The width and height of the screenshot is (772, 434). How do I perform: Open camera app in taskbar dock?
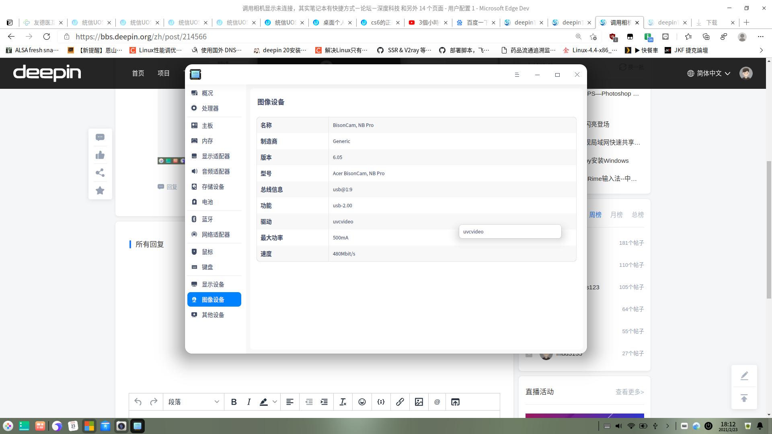(121, 426)
